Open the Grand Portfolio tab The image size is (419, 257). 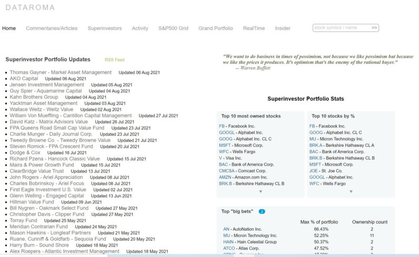coord(215,28)
